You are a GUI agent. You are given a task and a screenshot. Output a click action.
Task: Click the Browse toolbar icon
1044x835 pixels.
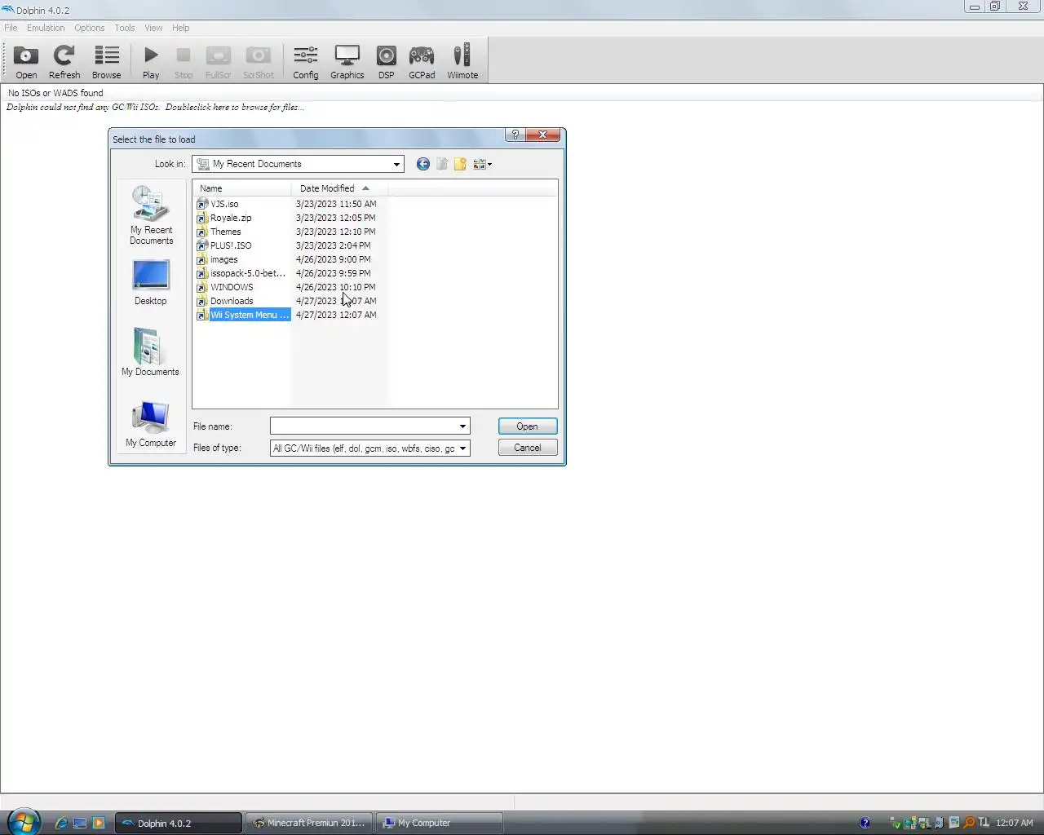(106, 62)
